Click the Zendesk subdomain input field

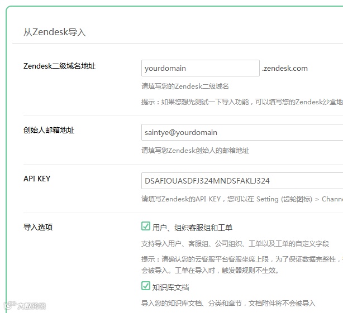click(x=201, y=68)
